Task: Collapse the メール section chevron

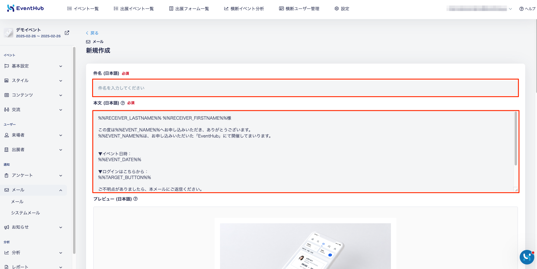Action: coord(61,190)
